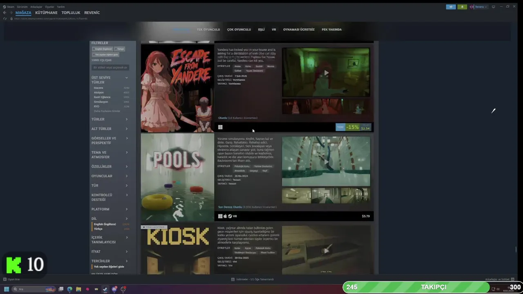
Task: Open Task View on taskbar
Action: pyautogui.click(x=61, y=289)
